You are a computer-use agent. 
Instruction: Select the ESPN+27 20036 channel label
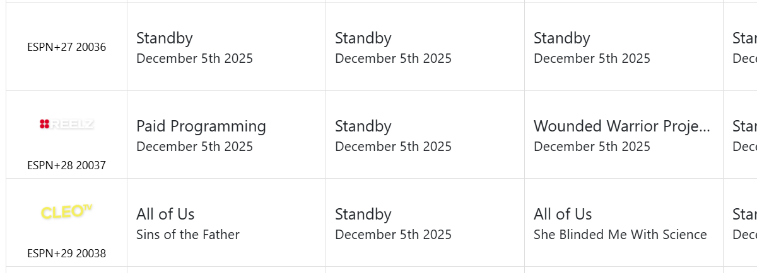[66, 47]
